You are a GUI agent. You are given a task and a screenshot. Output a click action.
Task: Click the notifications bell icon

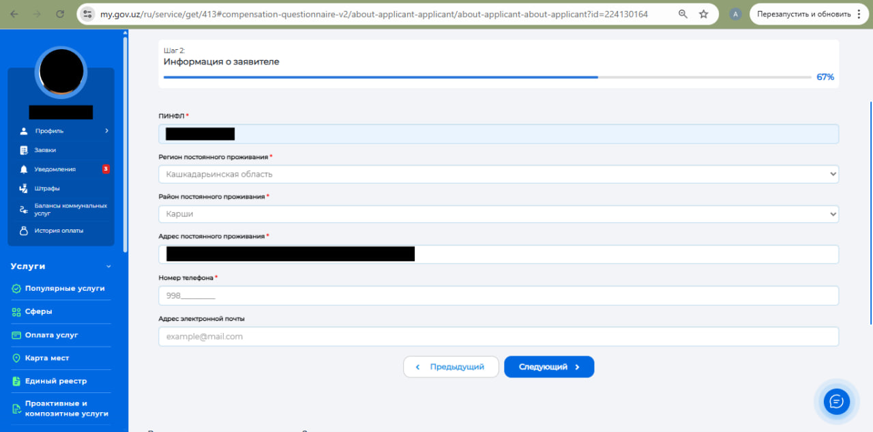(x=24, y=169)
